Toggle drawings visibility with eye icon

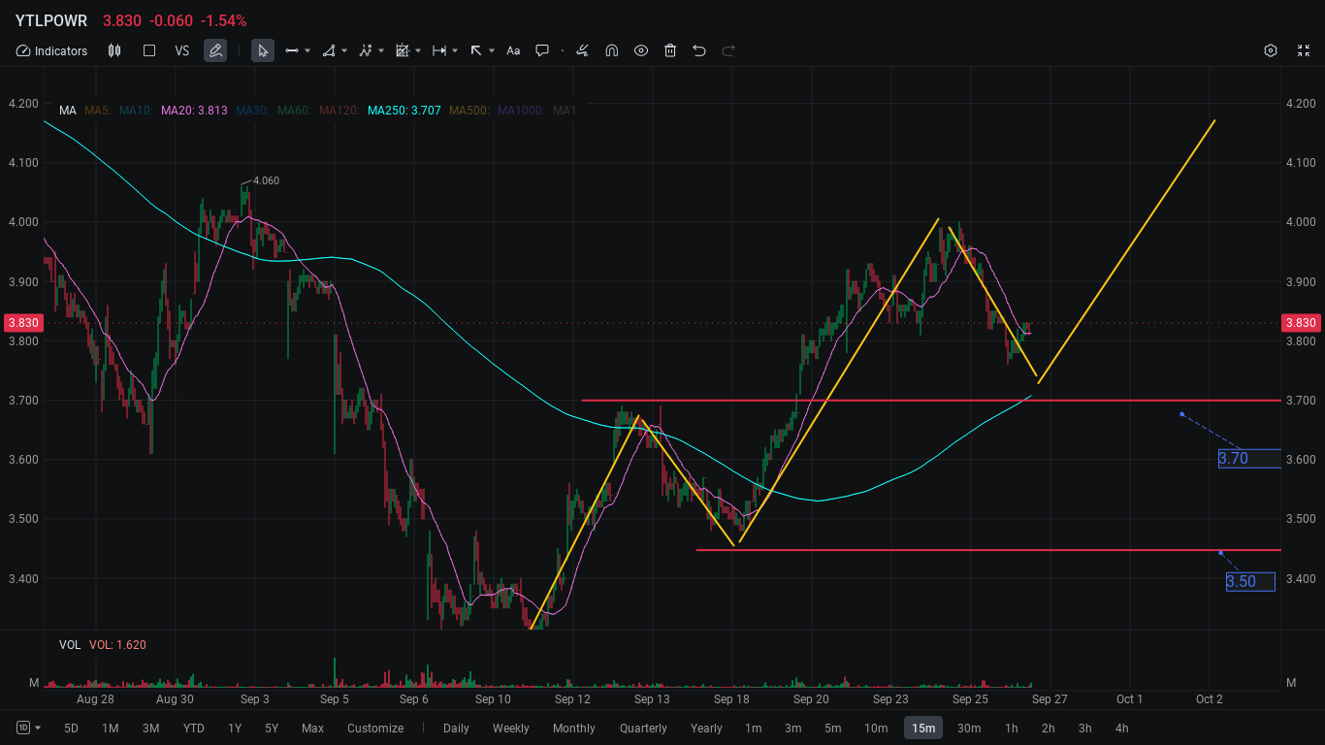click(x=641, y=50)
